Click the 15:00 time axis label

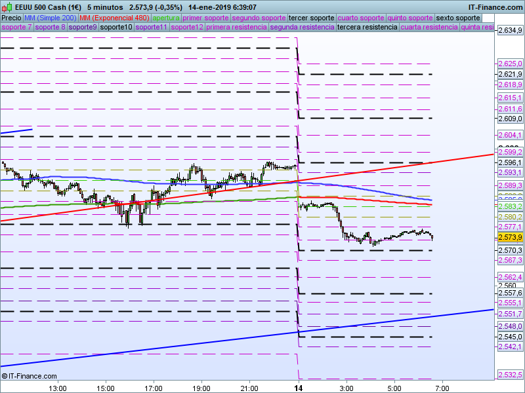(106, 388)
